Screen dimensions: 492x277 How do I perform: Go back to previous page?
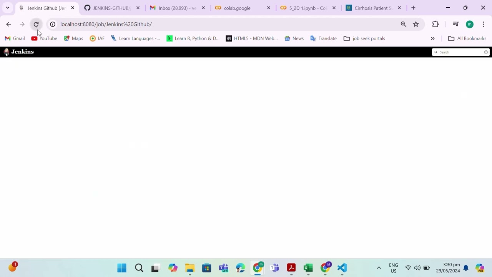(8, 24)
